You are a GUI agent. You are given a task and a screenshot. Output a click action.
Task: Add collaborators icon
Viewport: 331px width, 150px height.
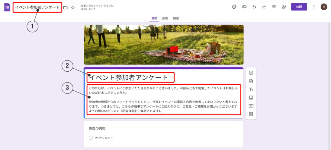pyautogui.click(x=284, y=7)
